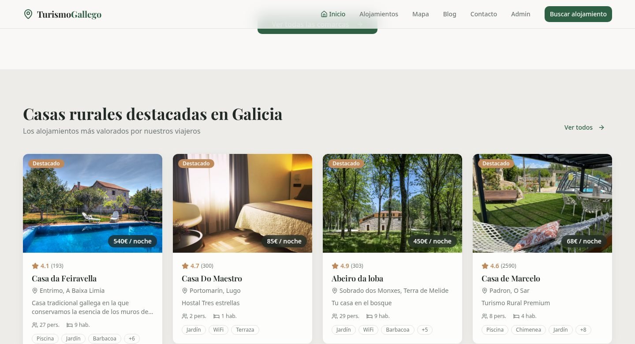Click the home icon next to Inicio
Viewport: 635px width, 344px height.
point(324,14)
